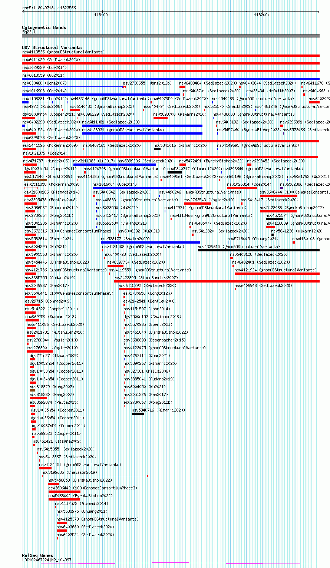Click nsv5472491 (ByrskaBishop2022) label

click(x=212, y=161)
